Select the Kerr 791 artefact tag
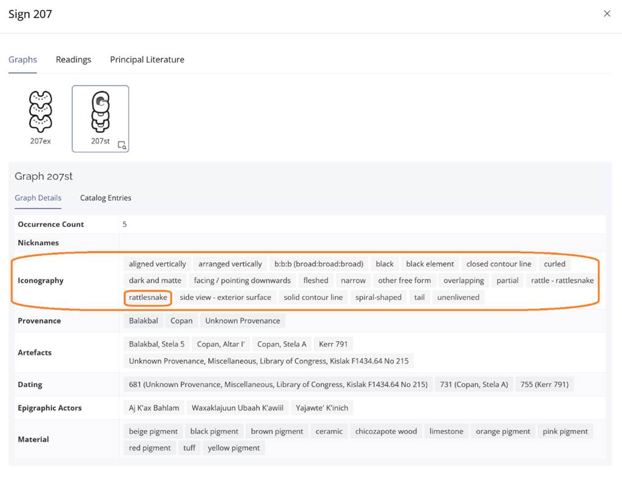The height and width of the screenshot is (480, 622). tap(334, 344)
